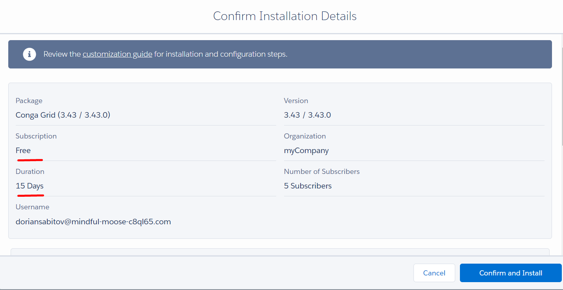Image resolution: width=563 pixels, height=290 pixels.
Task: Select the Duration value 15 Days
Action: click(x=30, y=186)
